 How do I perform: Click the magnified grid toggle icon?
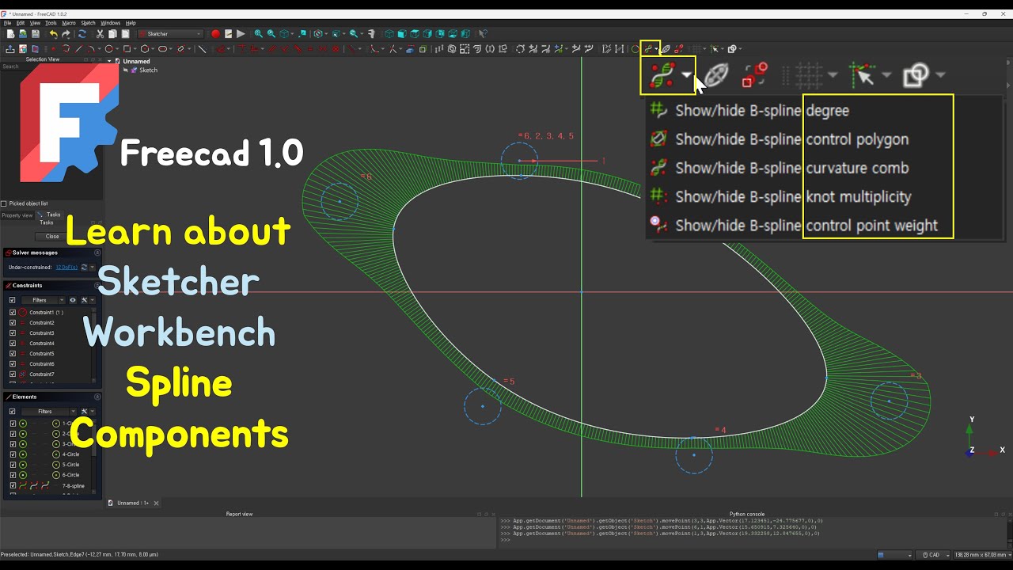coord(809,75)
